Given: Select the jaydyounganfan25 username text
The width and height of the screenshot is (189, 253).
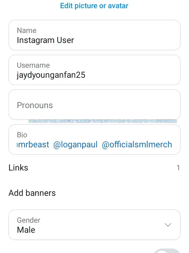Looking at the screenshot, I should tap(51, 75).
